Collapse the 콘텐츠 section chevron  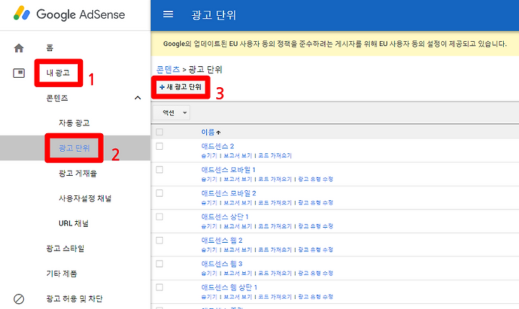pos(138,98)
